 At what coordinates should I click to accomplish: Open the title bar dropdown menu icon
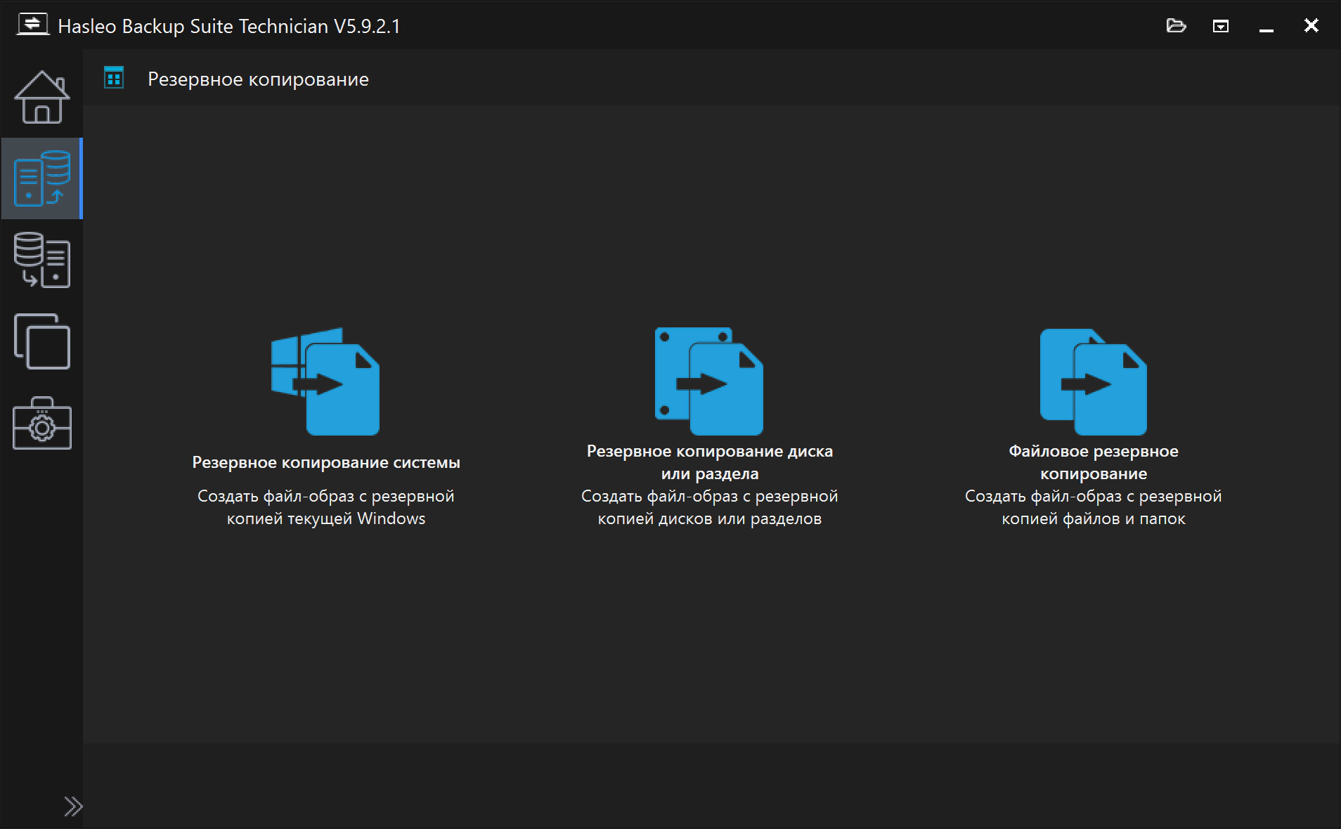(1221, 26)
